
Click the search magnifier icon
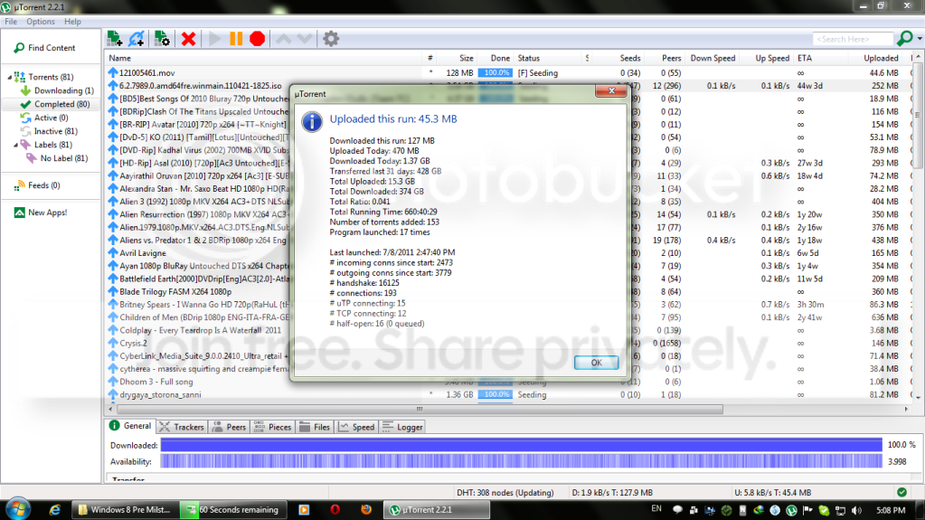pyautogui.click(x=904, y=39)
